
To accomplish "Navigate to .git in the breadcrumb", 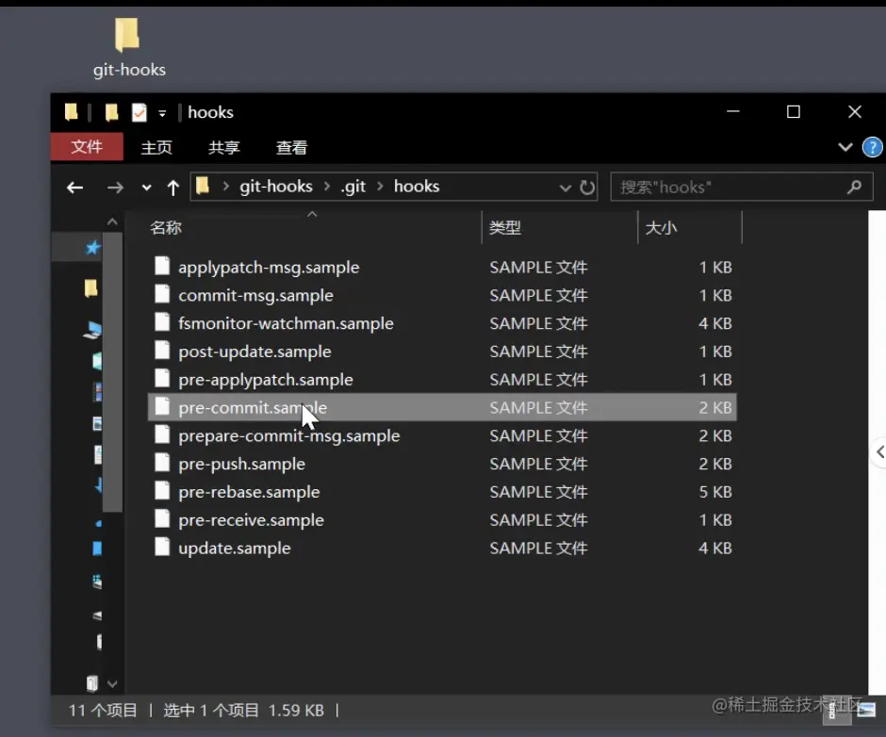I will (353, 187).
